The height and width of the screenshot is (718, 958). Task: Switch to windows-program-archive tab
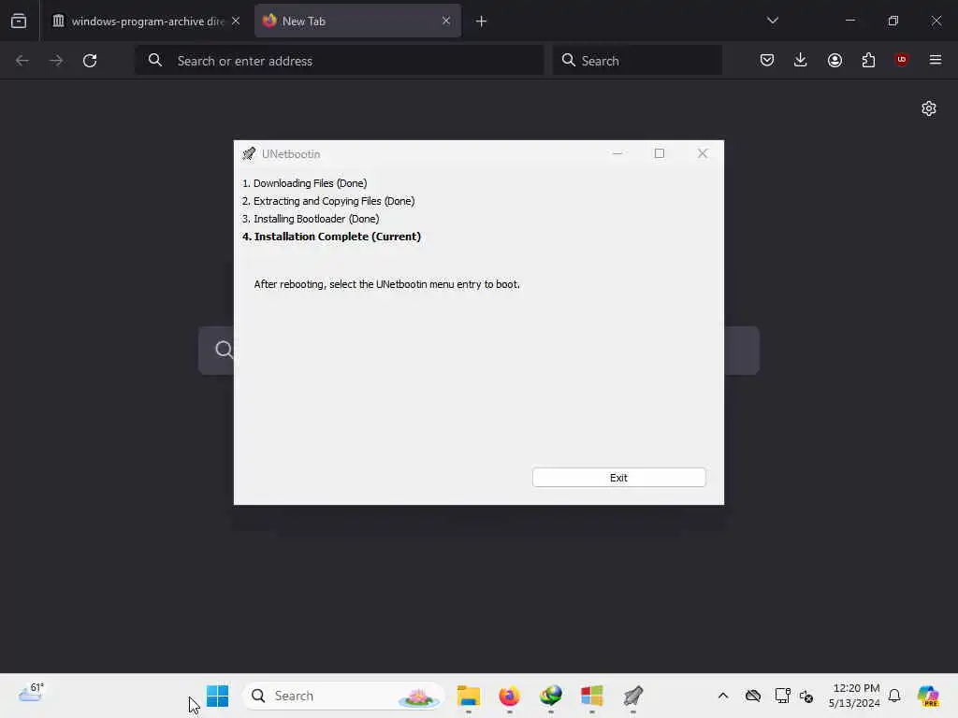point(138,21)
